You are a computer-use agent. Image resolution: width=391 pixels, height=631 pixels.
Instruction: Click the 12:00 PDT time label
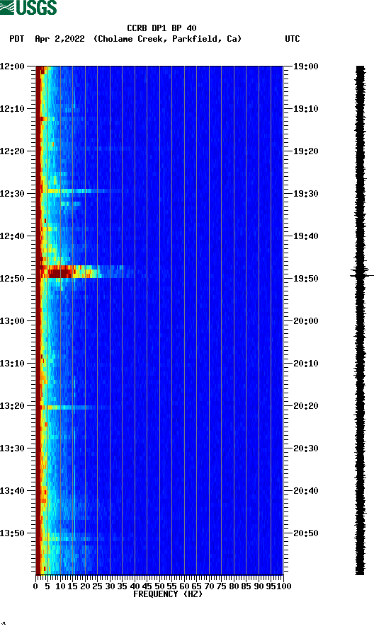click(13, 66)
